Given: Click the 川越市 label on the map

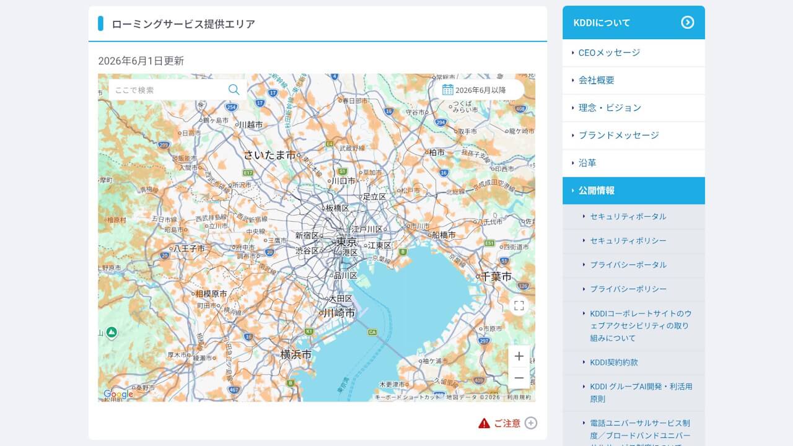Looking at the screenshot, I should click(x=251, y=125).
